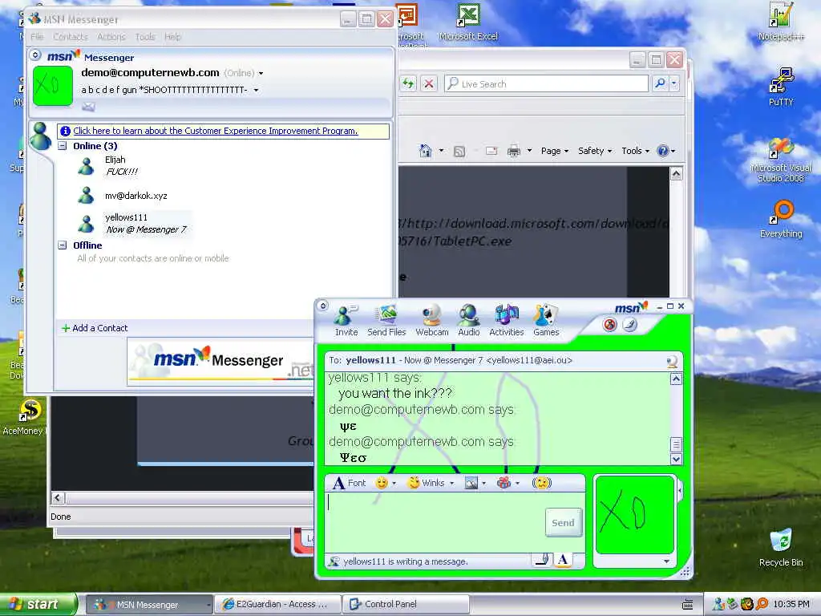Click in the Live Search field
The image size is (821, 616).
coord(546,83)
